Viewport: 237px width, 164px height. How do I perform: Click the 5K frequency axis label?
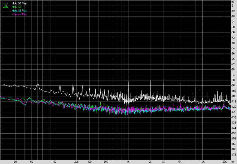pyautogui.click(x=180, y=162)
